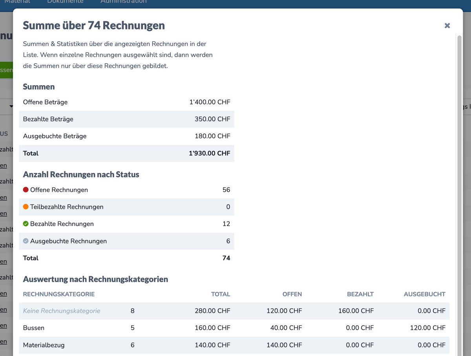Click the Ausgebuchte Rechnungen count 6
471x356 pixels.
(x=228, y=241)
